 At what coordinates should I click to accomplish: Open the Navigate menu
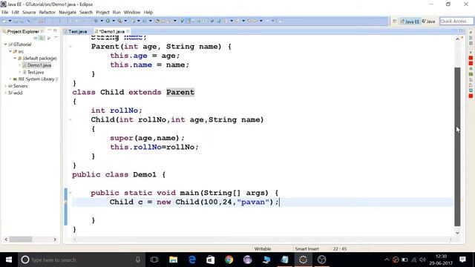(68, 12)
